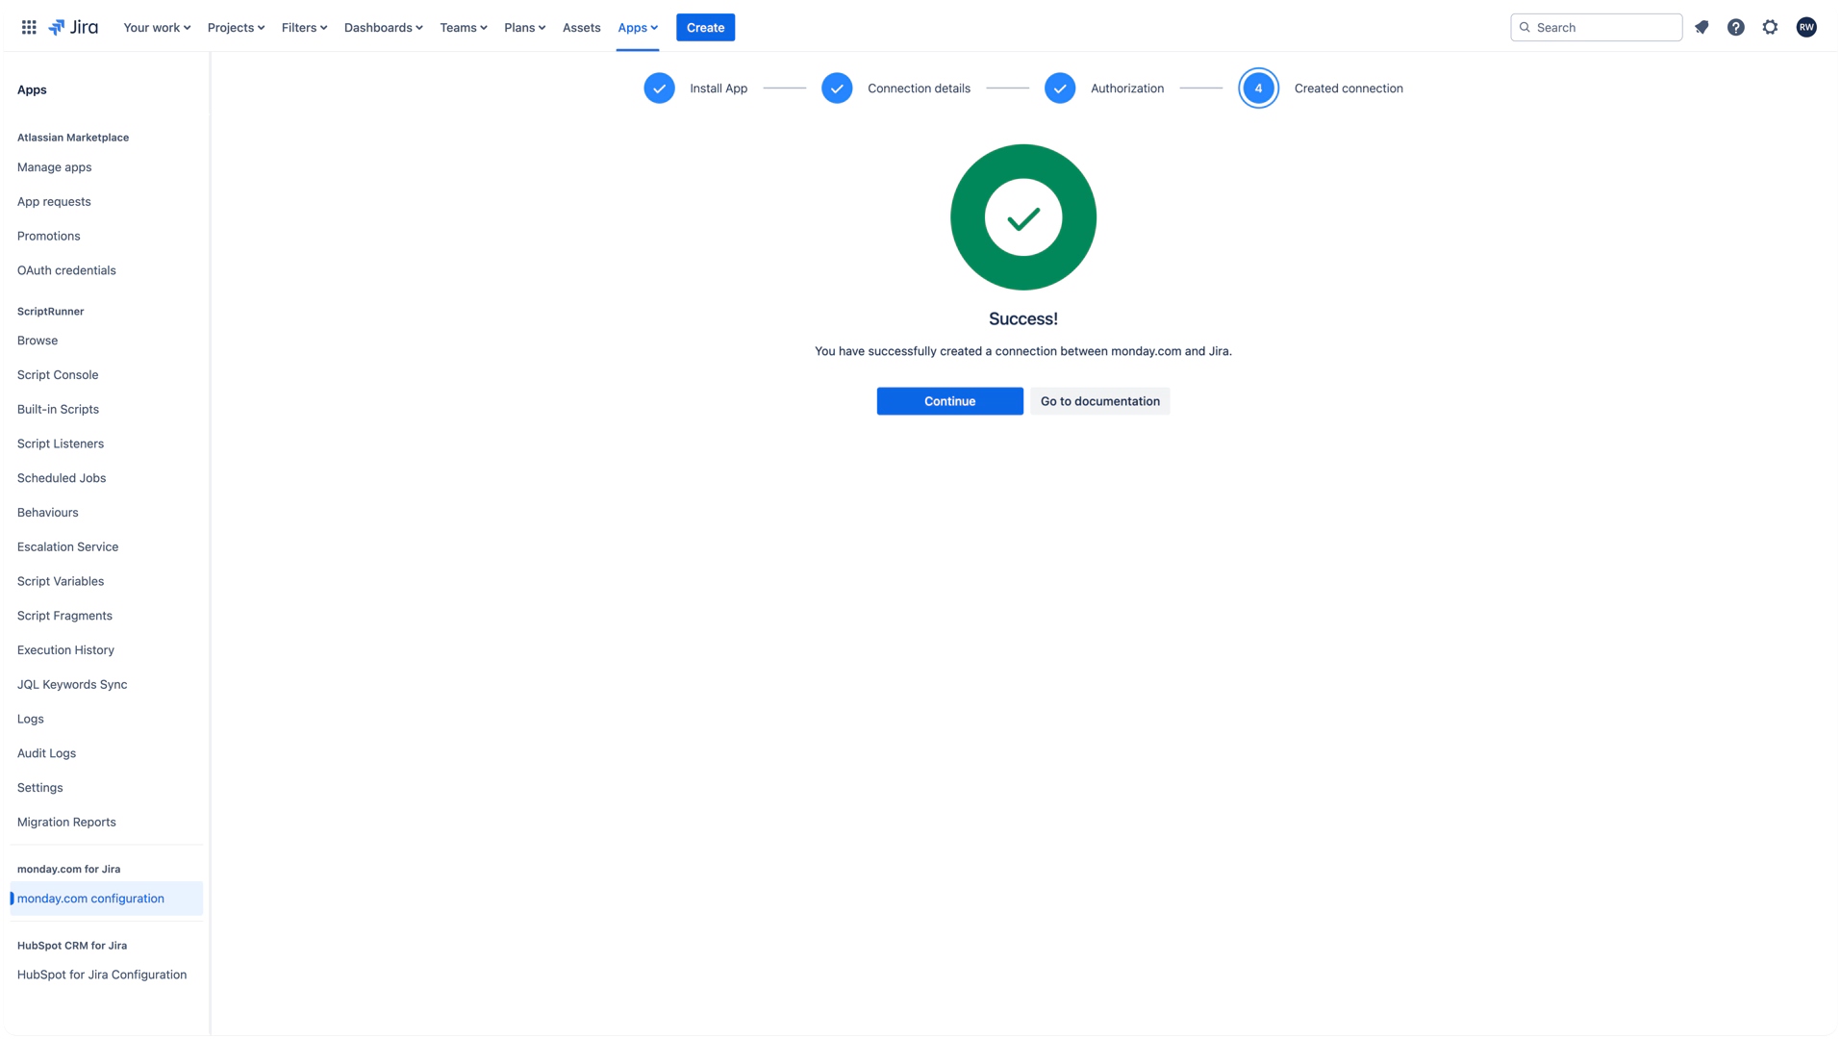
Task: Click the Install App step label
Action: point(719,89)
